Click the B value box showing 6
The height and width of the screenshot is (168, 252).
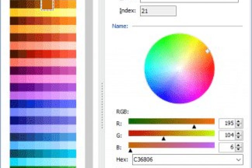227,147
